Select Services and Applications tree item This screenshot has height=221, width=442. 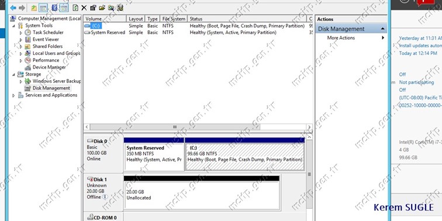pos(51,95)
